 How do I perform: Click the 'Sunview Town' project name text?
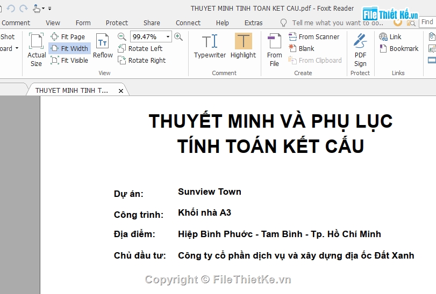tap(209, 192)
